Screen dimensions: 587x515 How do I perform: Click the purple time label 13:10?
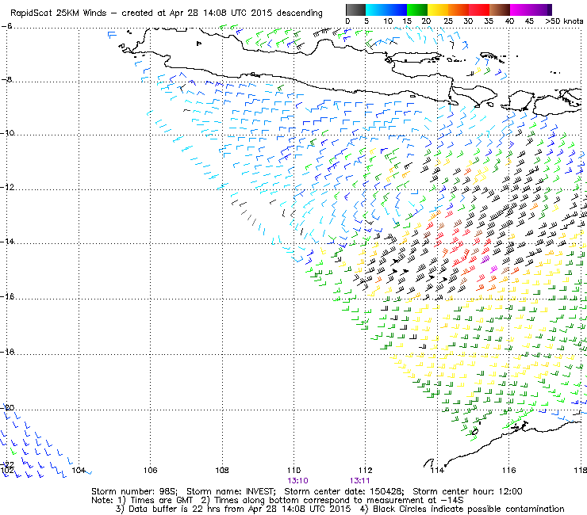tap(297, 481)
